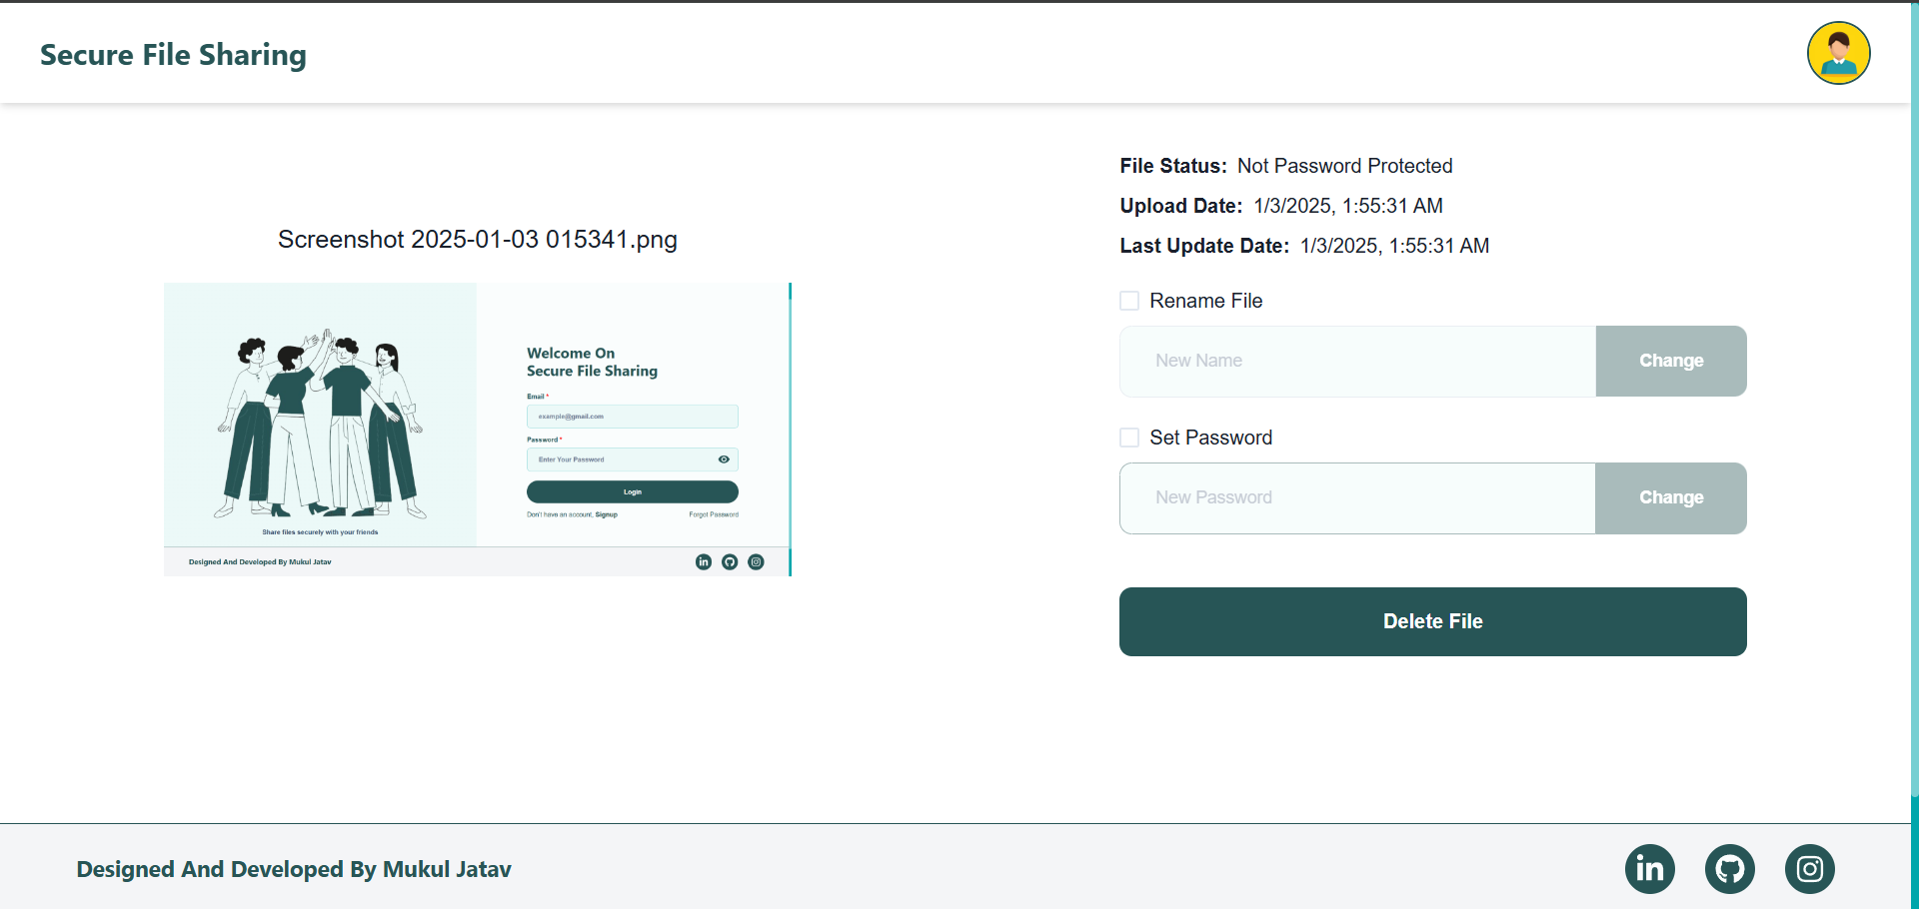The image size is (1919, 909).
Task: Click the New Name input field
Action: (1357, 361)
